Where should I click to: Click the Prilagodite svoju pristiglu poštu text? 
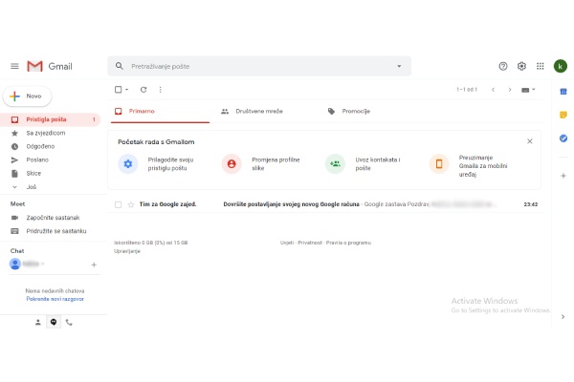[x=170, y=163]
